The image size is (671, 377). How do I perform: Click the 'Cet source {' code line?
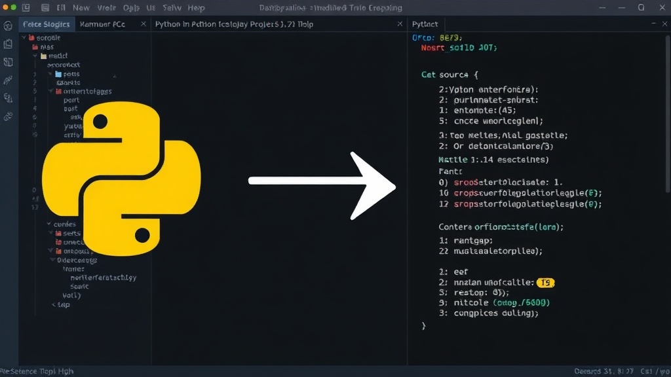tap(450, 75)
